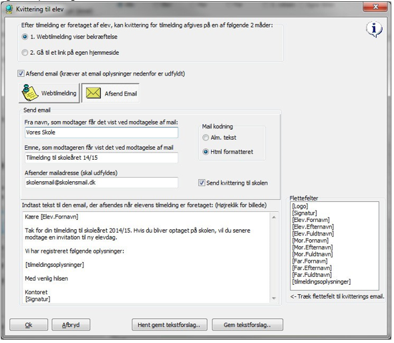This screenshot has height=343, width=394.
Task: Click the yellow envelope Afsend Email icon
Action: pyautogui.click(x=93, y=93)
